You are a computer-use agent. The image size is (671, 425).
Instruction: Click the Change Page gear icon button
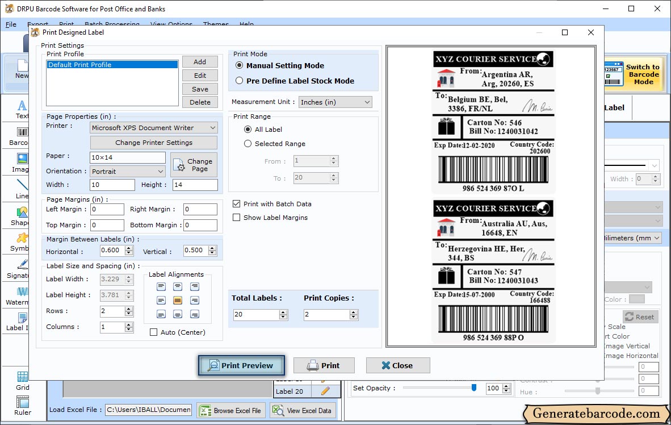point(194,165)
